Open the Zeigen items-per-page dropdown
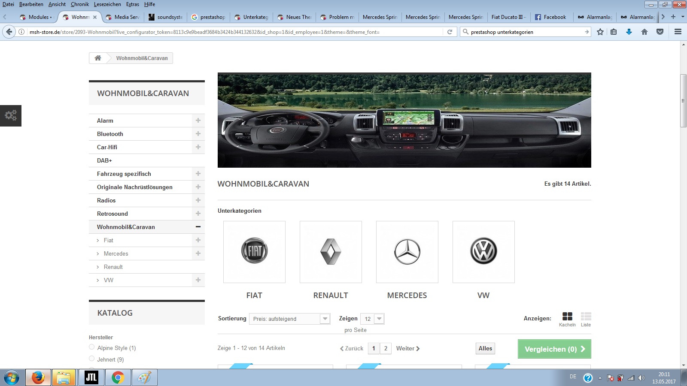This screenshot has width=687, height=386. point(372,319)
